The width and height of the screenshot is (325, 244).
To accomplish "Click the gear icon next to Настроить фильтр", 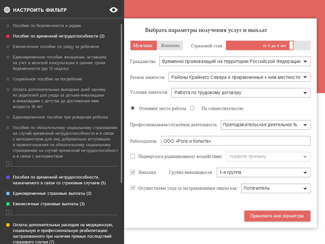I will [x=7, y=10].
